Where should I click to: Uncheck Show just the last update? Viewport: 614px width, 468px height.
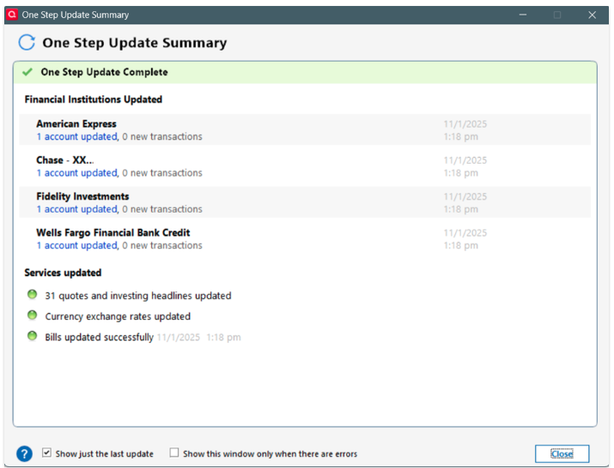46,453
